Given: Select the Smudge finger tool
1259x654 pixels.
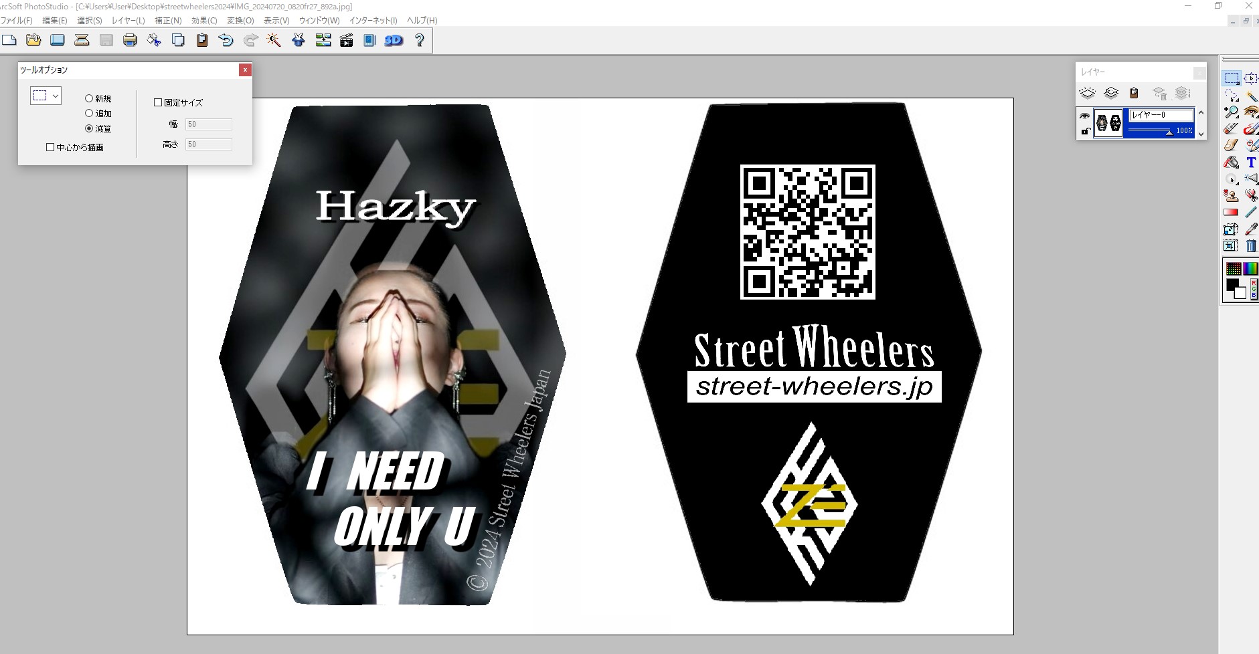Looking at the screenshot, I should pos(1232,145).
